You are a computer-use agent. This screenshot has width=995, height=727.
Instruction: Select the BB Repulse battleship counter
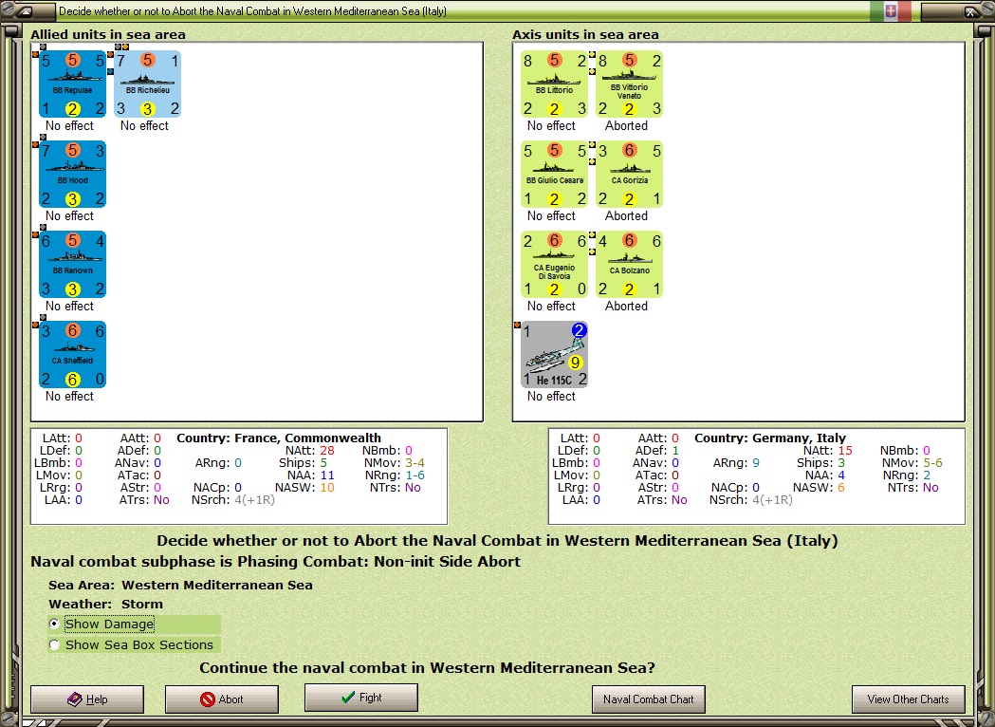point(72,84)
